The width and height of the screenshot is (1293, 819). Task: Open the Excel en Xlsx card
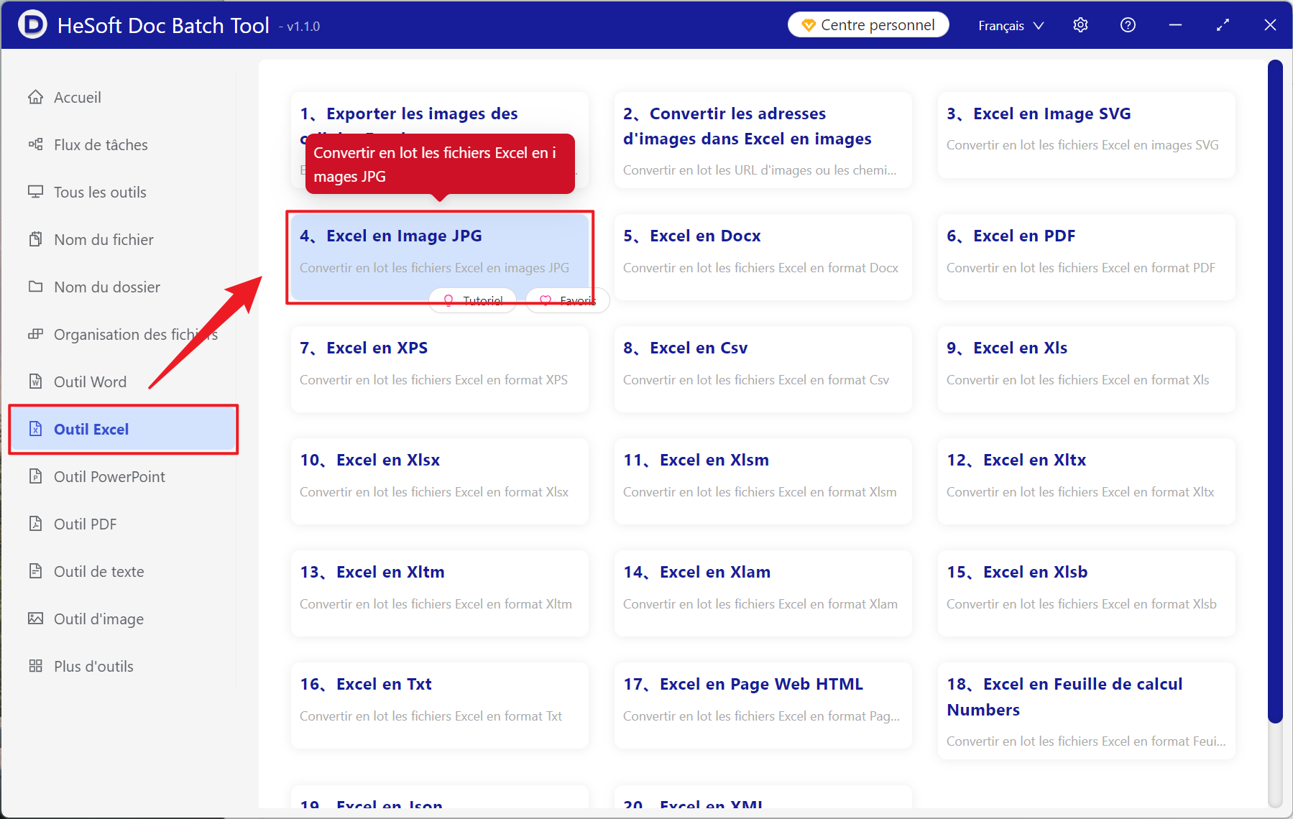pyautogui.click(x=440, y=481)
